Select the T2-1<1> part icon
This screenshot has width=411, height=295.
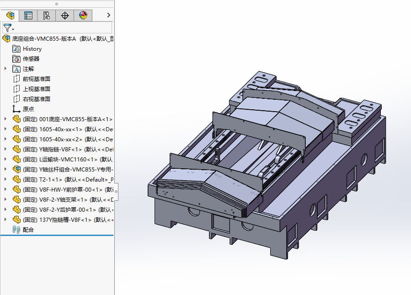[16, 179]
